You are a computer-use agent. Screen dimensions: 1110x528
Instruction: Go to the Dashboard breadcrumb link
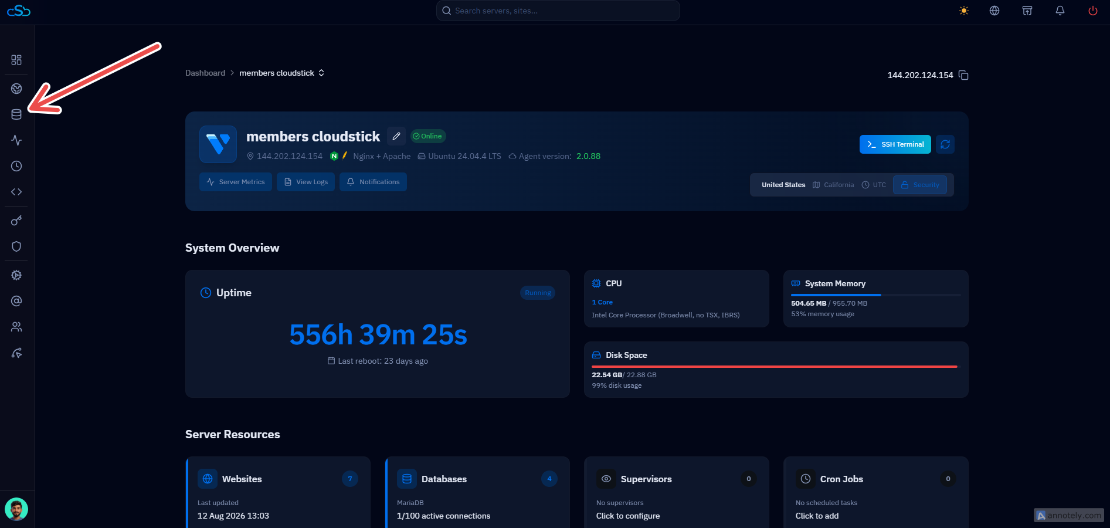click(x=205, y=73)
